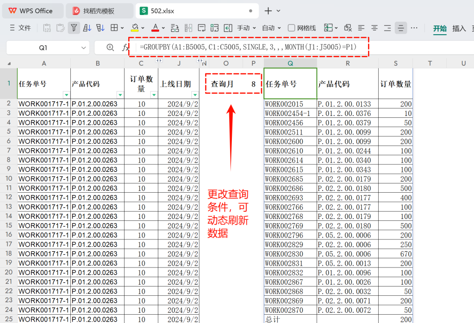
Task: Open filter dropdown for 产品代码 in column B
Action: pos(120,95)
